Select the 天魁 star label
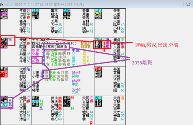The image size is (193, 125). tap(117, 102)
